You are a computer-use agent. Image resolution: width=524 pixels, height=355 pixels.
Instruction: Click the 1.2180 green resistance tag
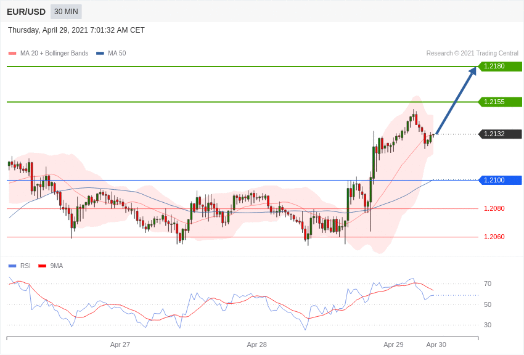(x=501, y=66)
